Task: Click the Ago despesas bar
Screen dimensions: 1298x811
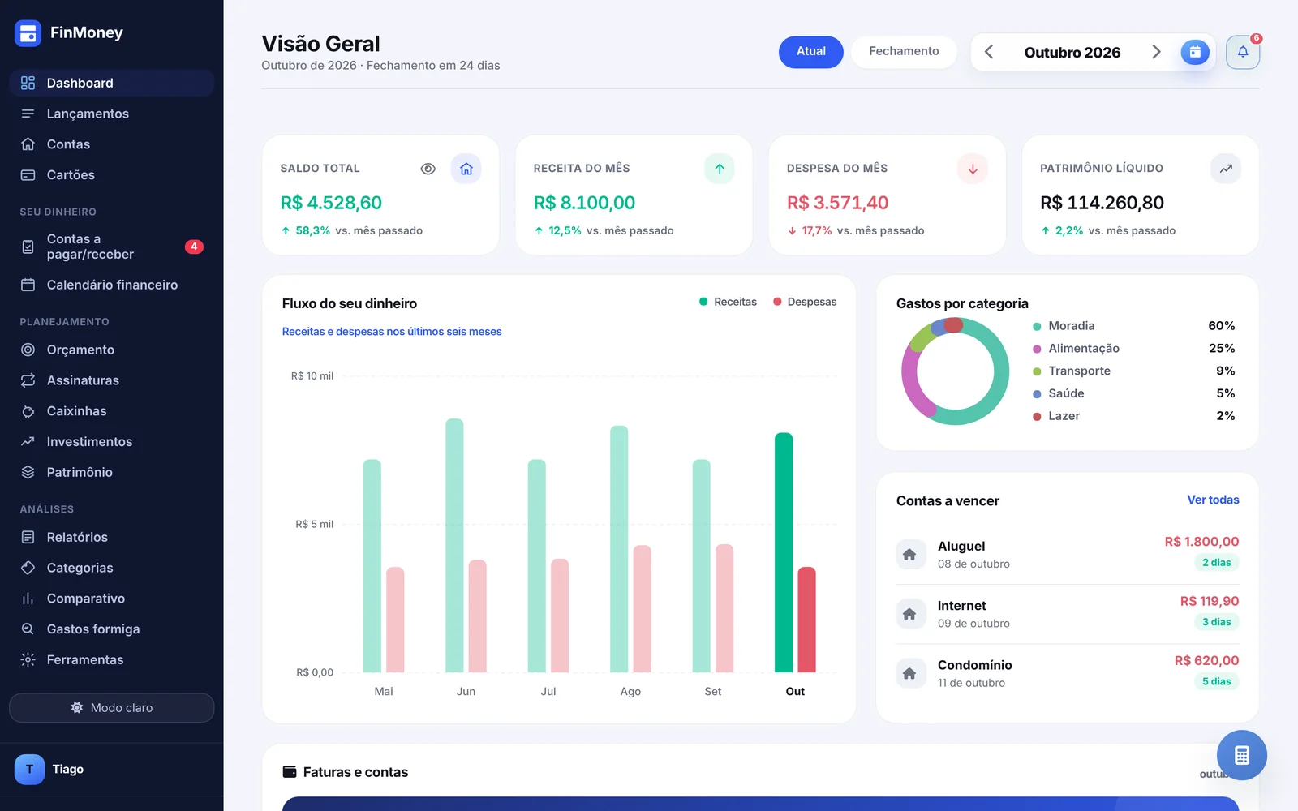Action: (642, 608)
